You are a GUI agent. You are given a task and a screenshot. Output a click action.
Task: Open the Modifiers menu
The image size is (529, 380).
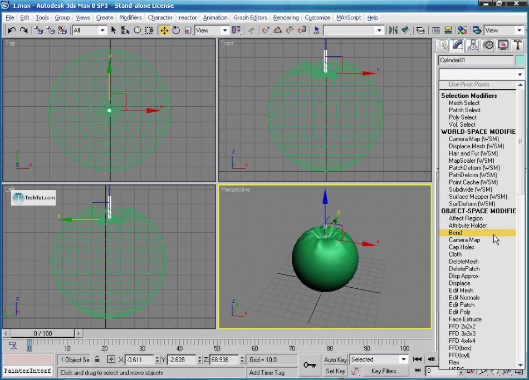tap(130, 18)
